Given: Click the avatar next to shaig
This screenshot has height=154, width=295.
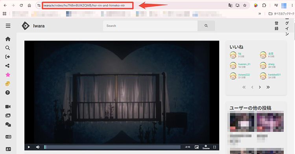Looking at the screenshot, I should point(263,65).
